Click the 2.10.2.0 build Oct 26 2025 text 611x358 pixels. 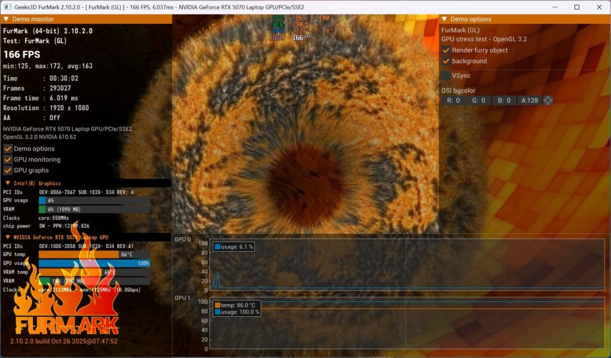(x=64, y=341)
